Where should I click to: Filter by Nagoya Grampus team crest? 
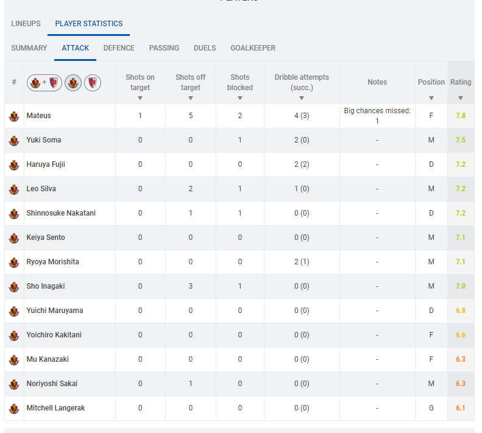(73, 83)
